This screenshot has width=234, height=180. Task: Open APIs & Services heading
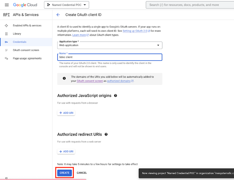[26, 15]
